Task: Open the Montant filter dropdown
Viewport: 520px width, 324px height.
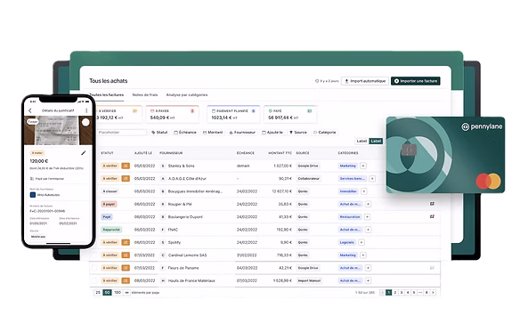Action: point(213,133)
